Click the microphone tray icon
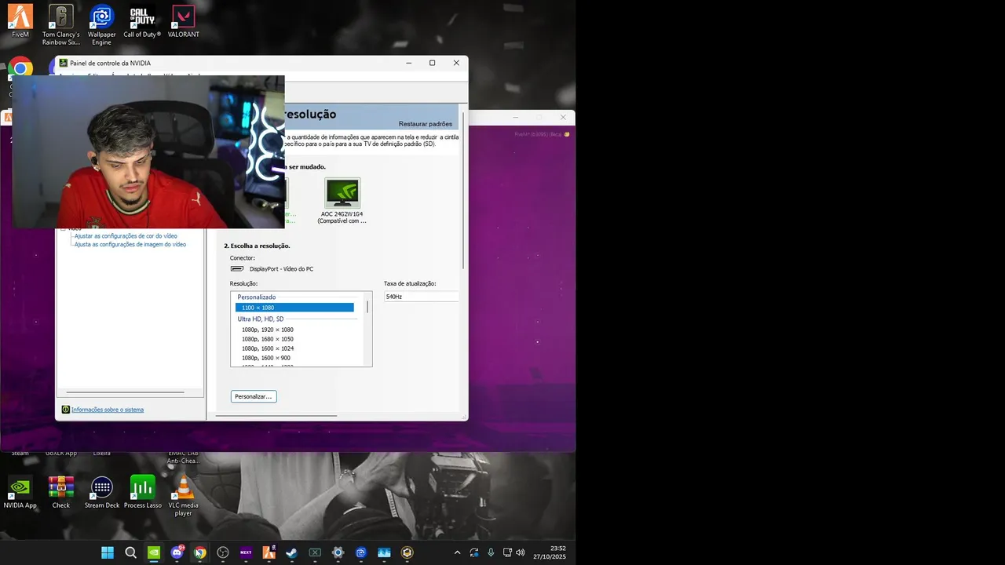Viewport: 1005px width, 565px height. pos(491,552)
